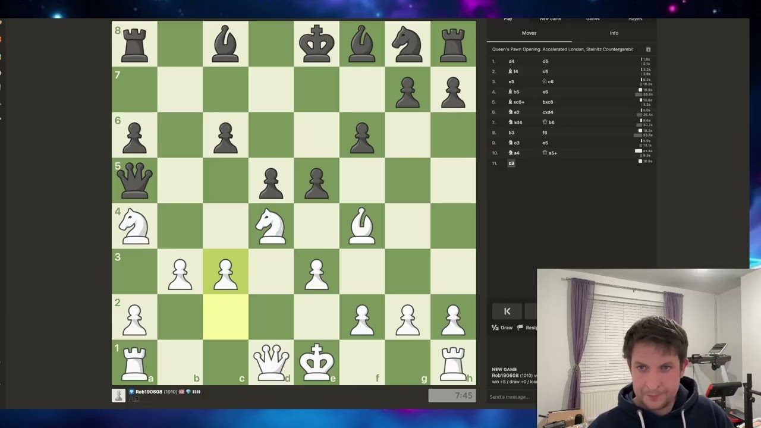Click the highlighted empty c2 square

point(225,317)
